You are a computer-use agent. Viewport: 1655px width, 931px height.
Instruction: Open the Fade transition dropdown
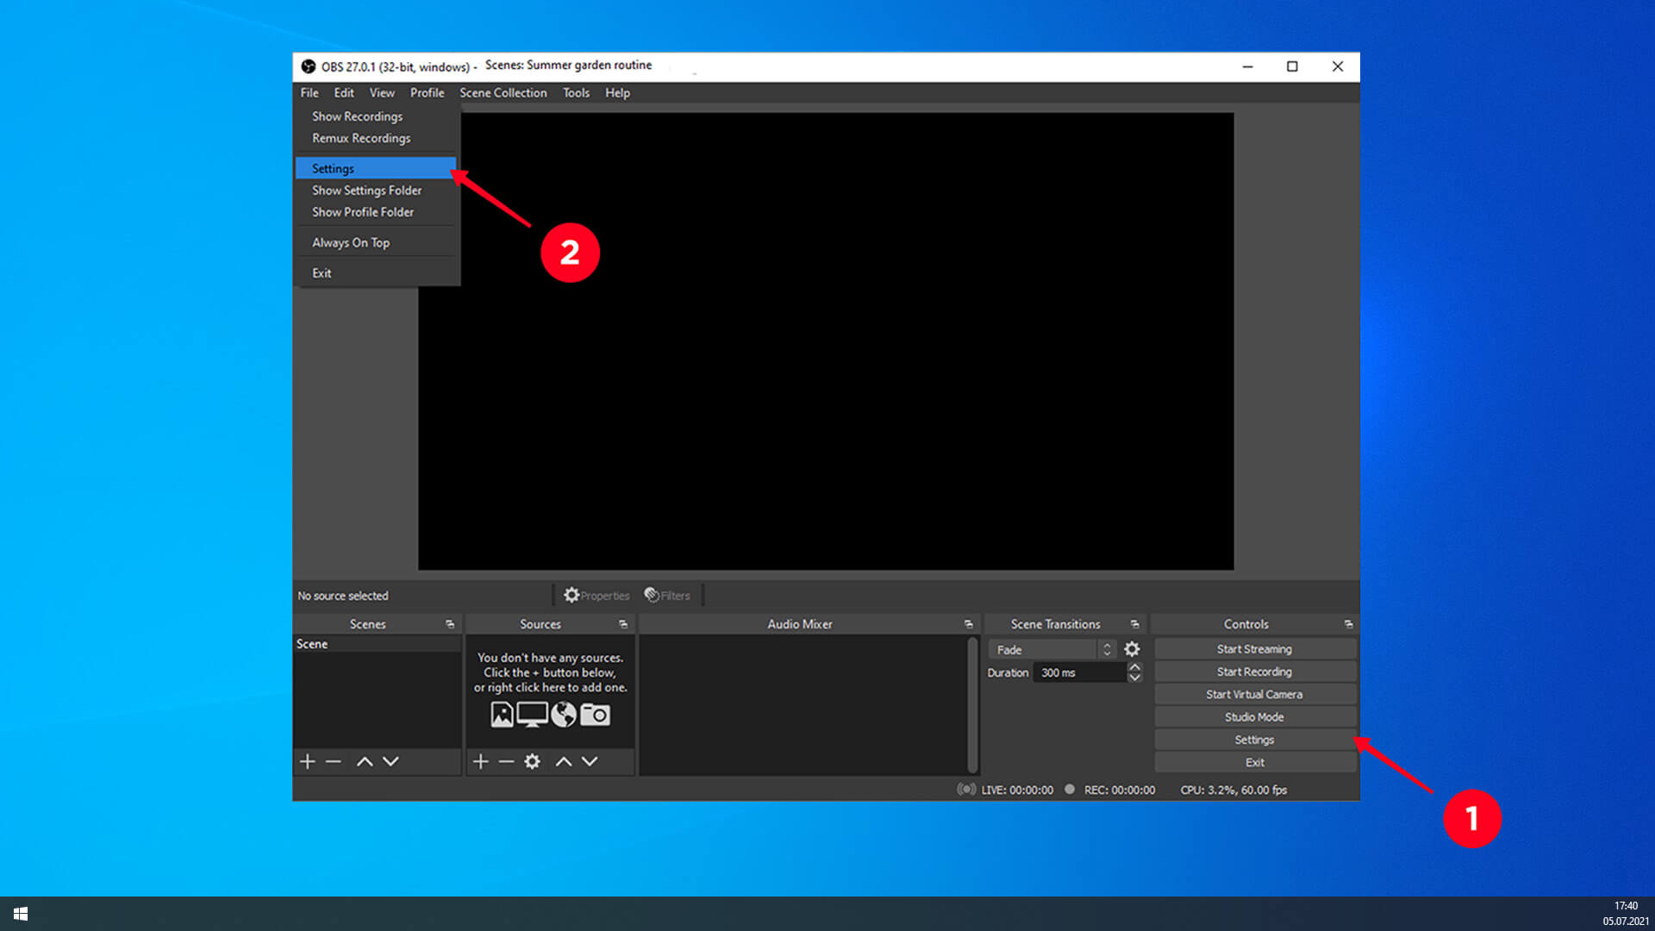1053,649
